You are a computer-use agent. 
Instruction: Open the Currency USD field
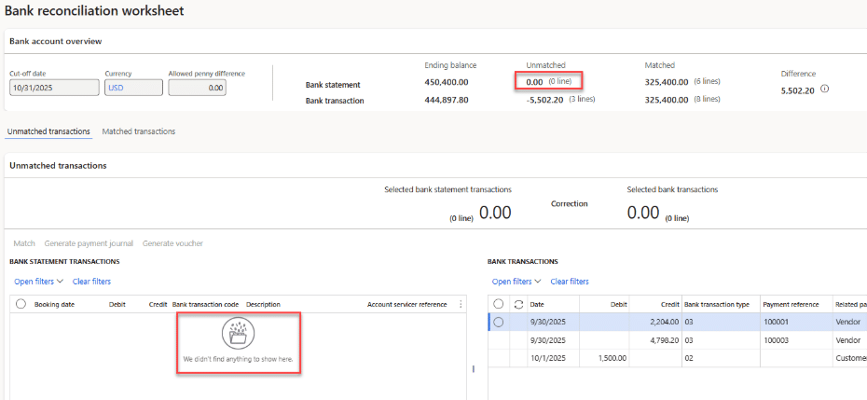(131, 88)
